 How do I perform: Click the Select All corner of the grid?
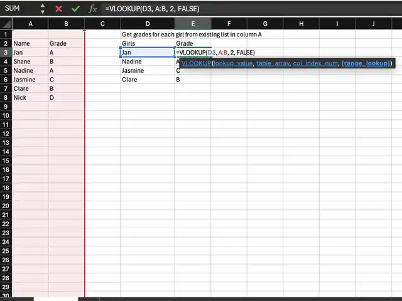pos(6,24)
